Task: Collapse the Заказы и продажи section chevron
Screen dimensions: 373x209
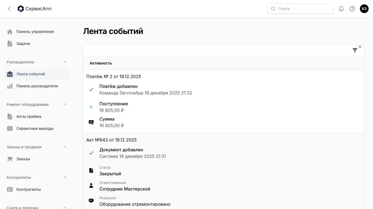Action: tap(65, 147)
